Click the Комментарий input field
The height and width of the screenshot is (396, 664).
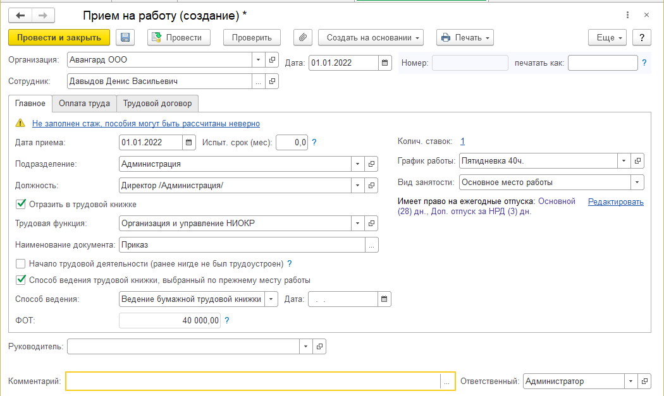click(x=253, y=381)
